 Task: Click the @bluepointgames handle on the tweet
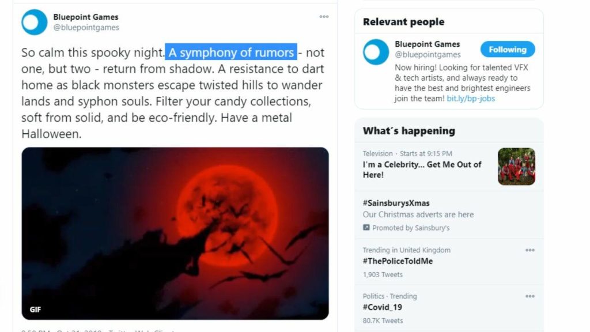86,28
